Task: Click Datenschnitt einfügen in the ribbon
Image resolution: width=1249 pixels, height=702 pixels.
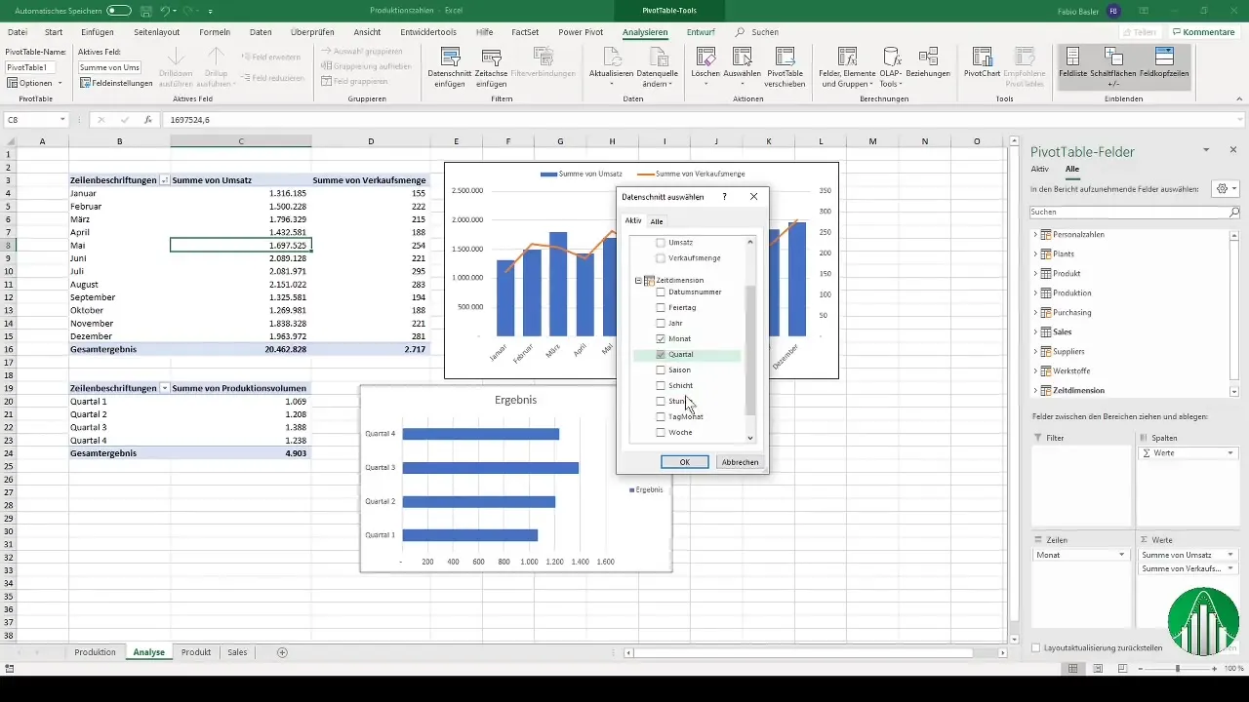Action: [x=448, y=66]
